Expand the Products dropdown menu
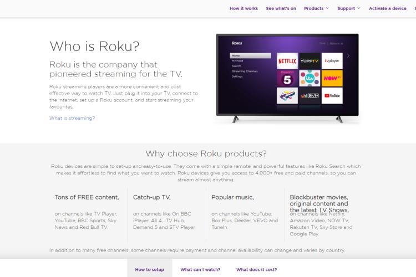The image size is (416, 277). 316,8
